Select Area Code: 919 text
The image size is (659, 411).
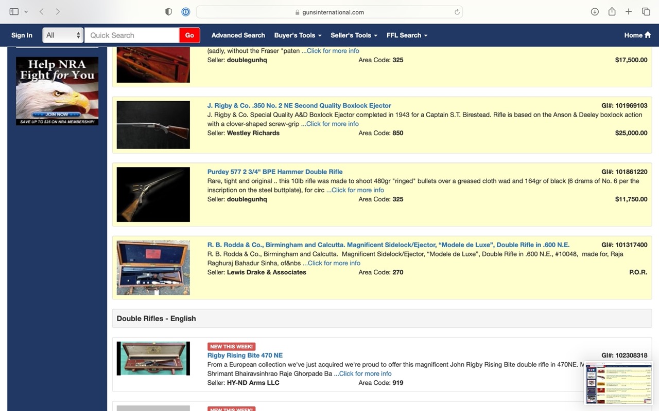click(x=381, y=383)
